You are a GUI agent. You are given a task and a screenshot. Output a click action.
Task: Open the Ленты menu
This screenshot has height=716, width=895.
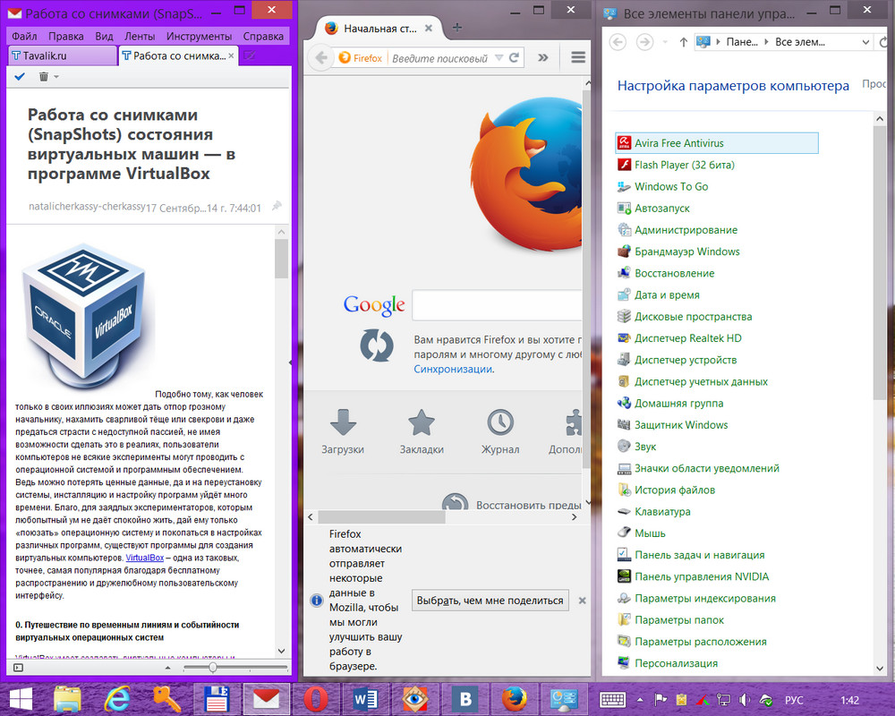click(x=140, y=36)
